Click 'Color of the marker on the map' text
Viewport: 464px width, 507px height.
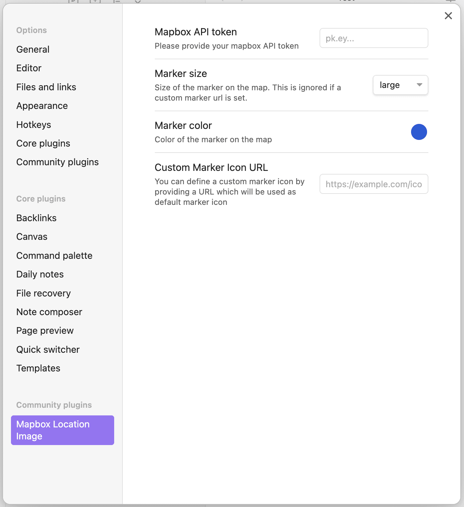(x=213, y=140)
